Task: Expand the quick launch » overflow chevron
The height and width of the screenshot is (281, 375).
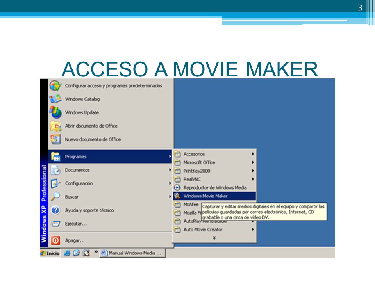Action: click(x=96, y=252)
